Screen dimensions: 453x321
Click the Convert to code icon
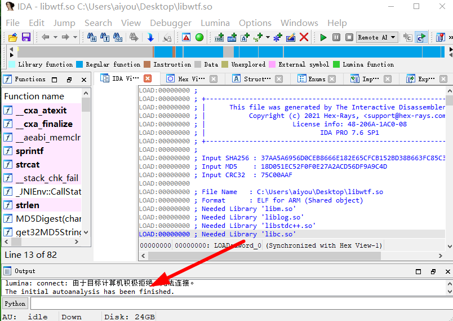pyautogui.click(x=219, y=37)
